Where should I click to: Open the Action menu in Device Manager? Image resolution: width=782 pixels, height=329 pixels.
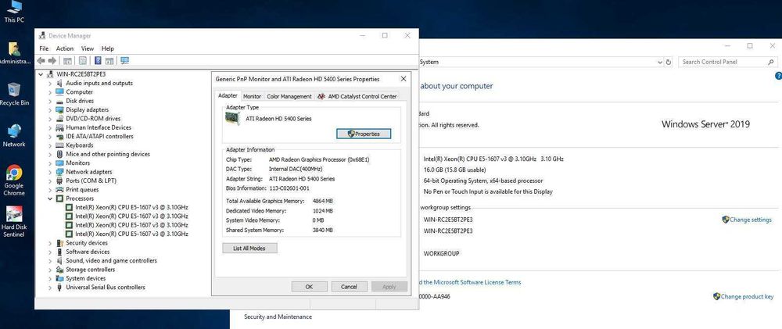[x=64, y=48]
